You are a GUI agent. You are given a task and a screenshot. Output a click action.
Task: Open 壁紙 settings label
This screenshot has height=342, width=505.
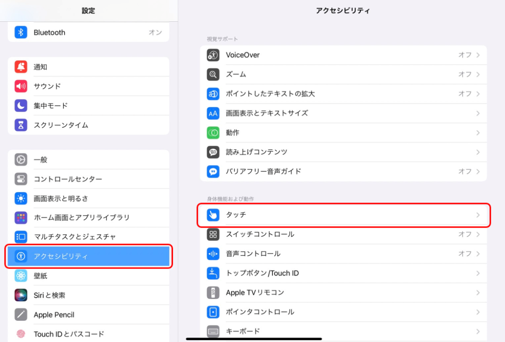coord(40,276)
